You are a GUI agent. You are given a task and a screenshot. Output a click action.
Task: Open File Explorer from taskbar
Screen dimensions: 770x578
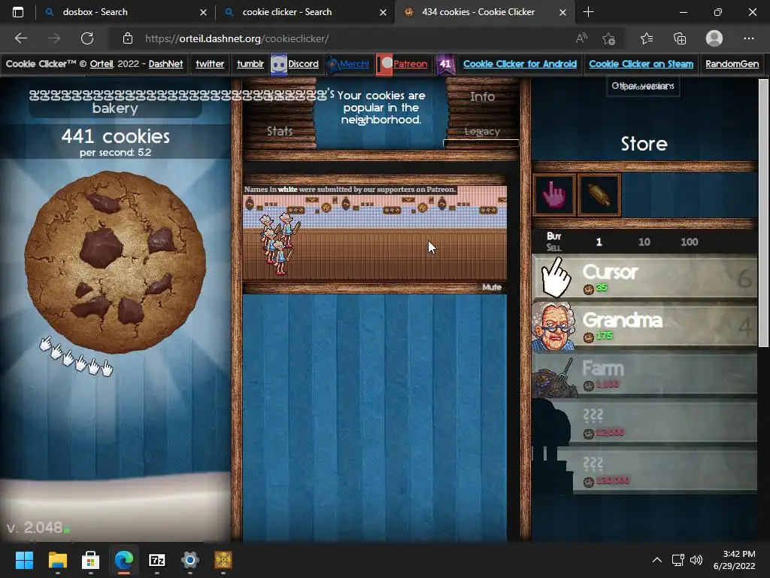pyautogui.click(x=57, y=560)
